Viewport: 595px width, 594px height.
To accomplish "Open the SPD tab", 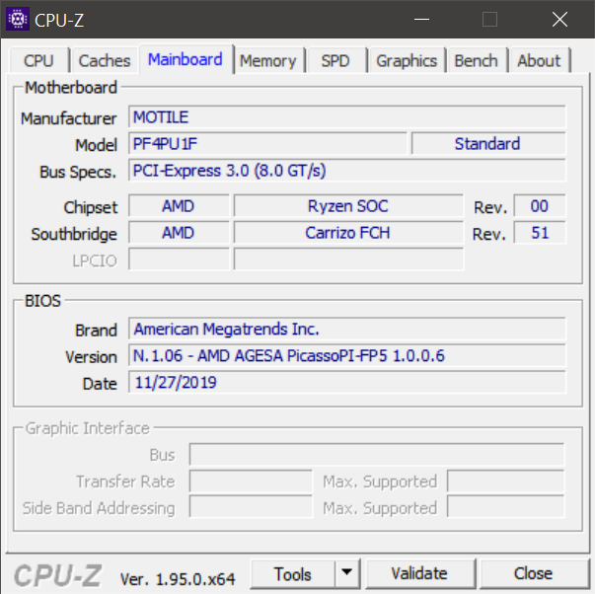I will [x=335, y=61].
